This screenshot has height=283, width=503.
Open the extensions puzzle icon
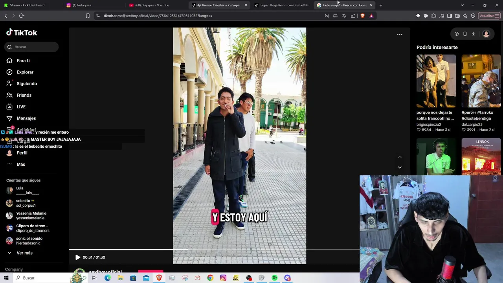coord(433,16)
